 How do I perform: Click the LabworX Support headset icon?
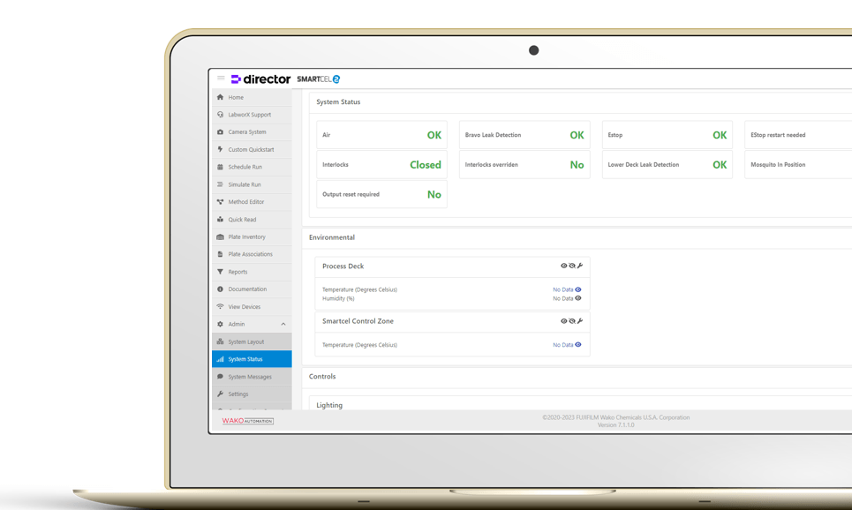[220, 115]
